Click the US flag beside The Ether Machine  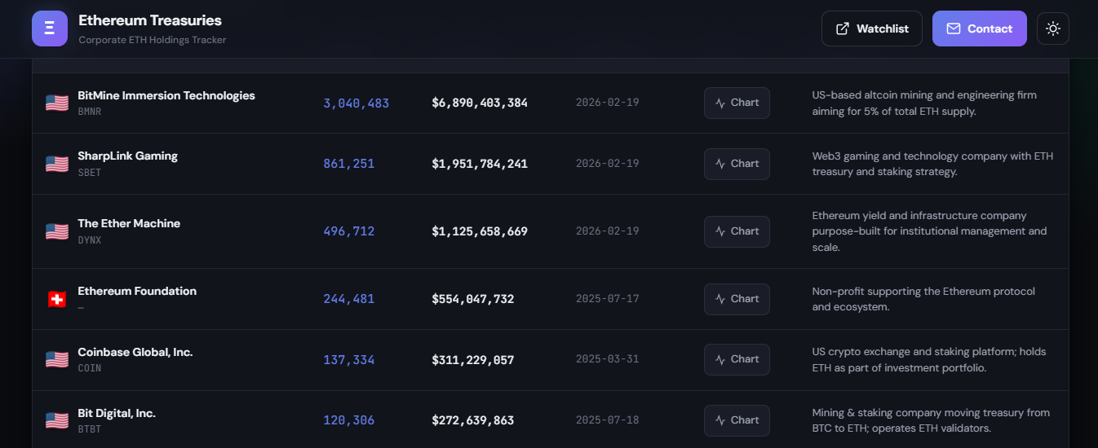tap(57, 231)
